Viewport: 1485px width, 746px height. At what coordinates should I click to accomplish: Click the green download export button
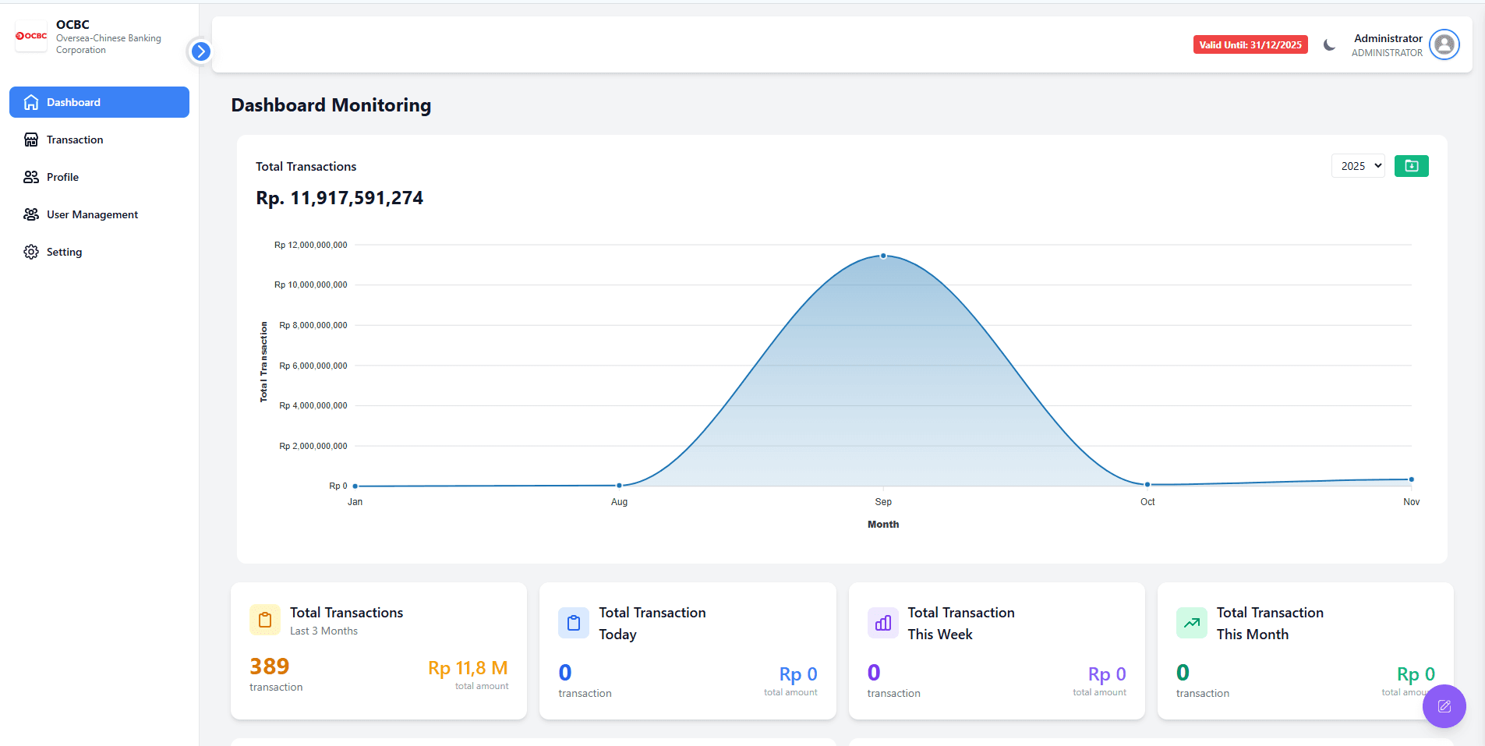point(1411,166)
